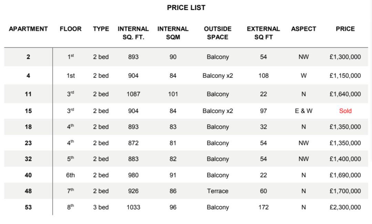Image resolution: width=372 pixels, height=224 pixels.
Task: Click the FLOOR column header
Action: click(71, 29)
